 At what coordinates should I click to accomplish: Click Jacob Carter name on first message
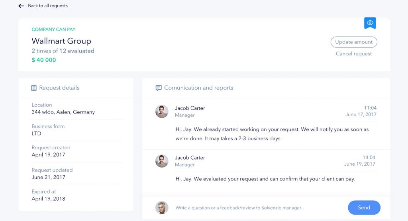190,108
